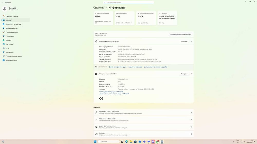
Task: Open Достъпност accessibility icon
Action: [4, 52]
